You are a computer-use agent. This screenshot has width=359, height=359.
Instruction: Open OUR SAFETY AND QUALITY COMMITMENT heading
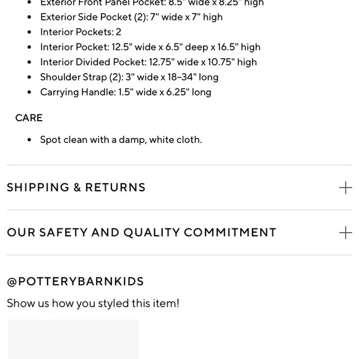click(x=142, y=232)
